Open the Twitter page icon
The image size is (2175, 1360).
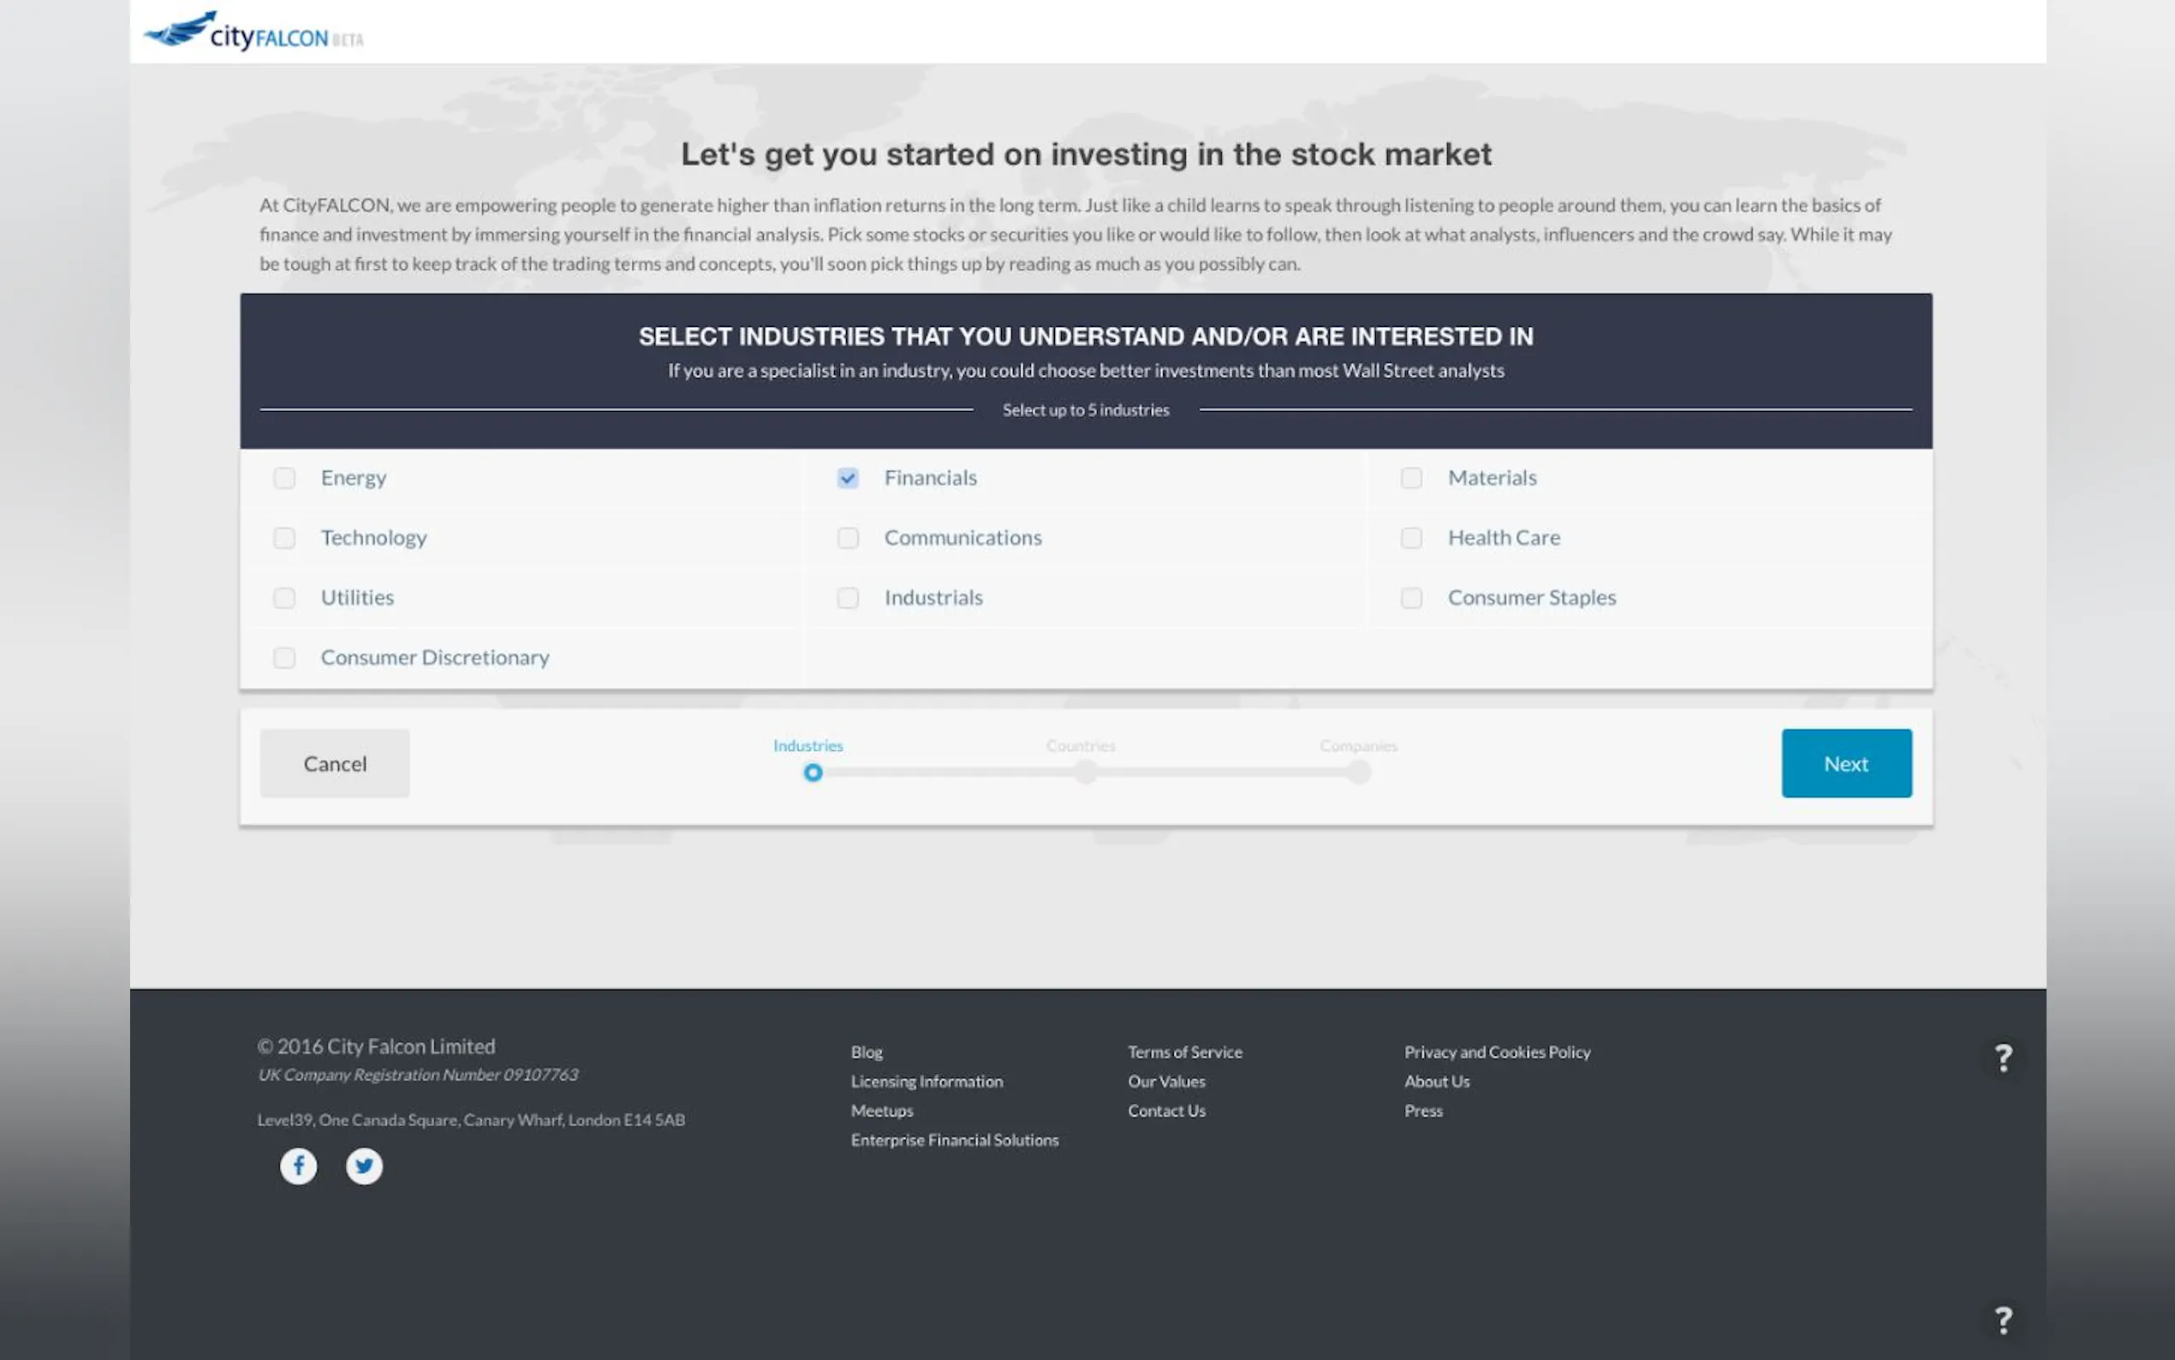(x=364, y=1166)
